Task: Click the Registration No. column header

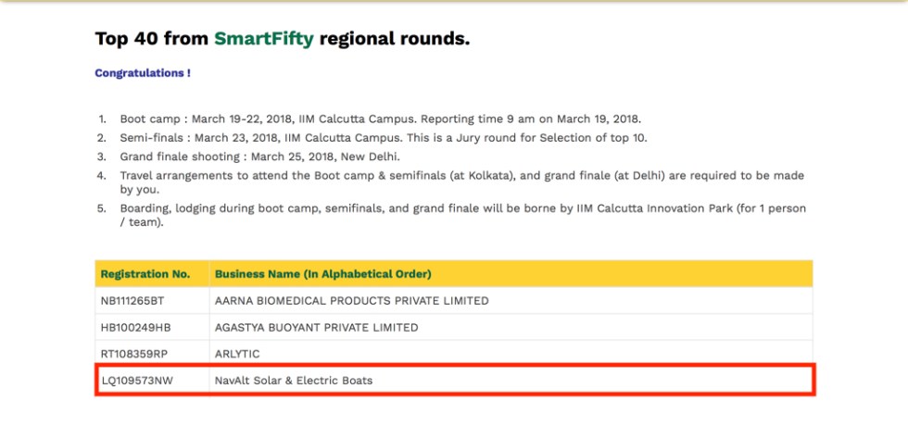Action: click(145, 274)
